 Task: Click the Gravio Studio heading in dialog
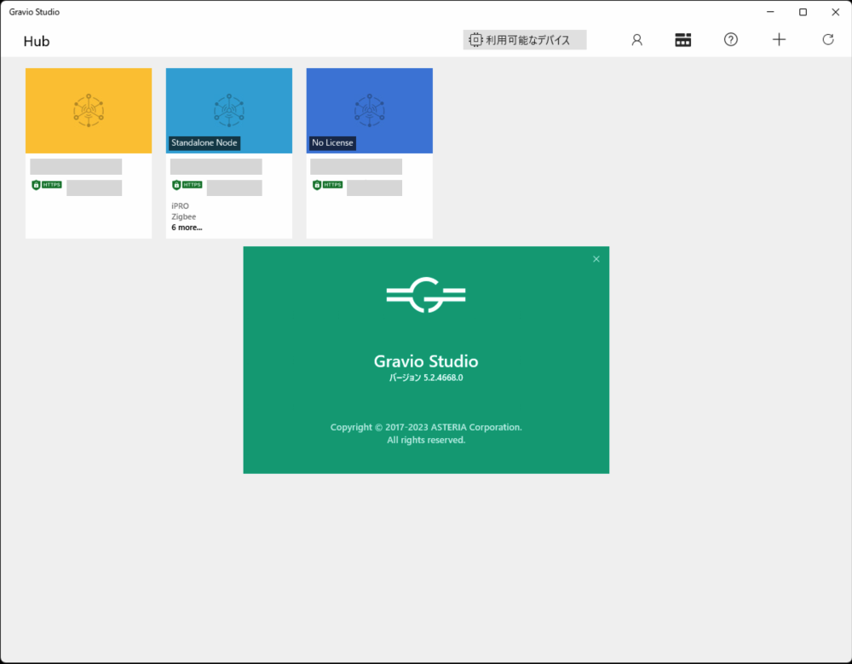tap(426, 361)
